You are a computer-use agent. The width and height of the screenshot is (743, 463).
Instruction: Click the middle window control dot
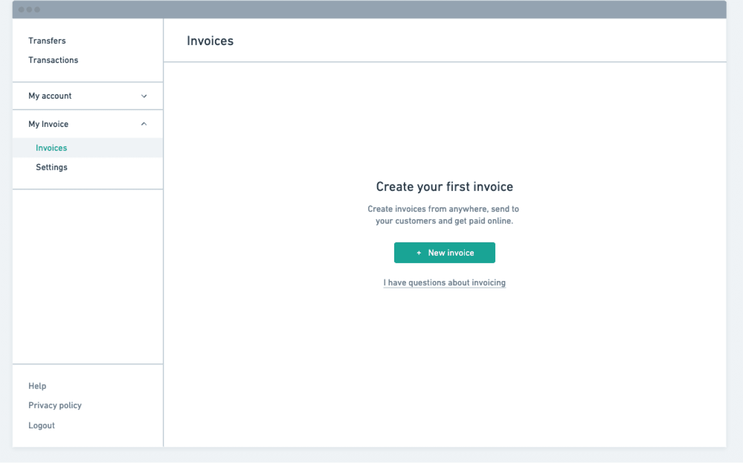29,10
